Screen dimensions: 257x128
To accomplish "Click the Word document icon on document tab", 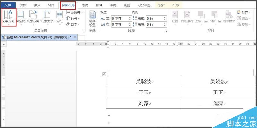I will tap(4, 37).
